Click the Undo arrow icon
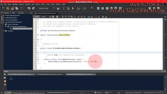Viewport: 167px width, 94px height. click(29, 8)
